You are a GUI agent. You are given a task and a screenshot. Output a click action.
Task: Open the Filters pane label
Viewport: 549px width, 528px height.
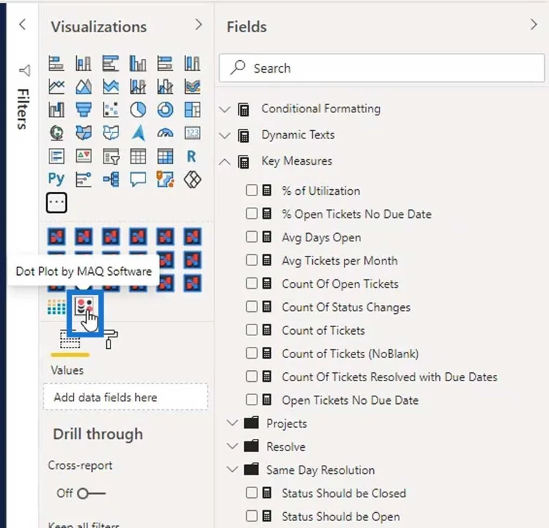coord(23,109)
